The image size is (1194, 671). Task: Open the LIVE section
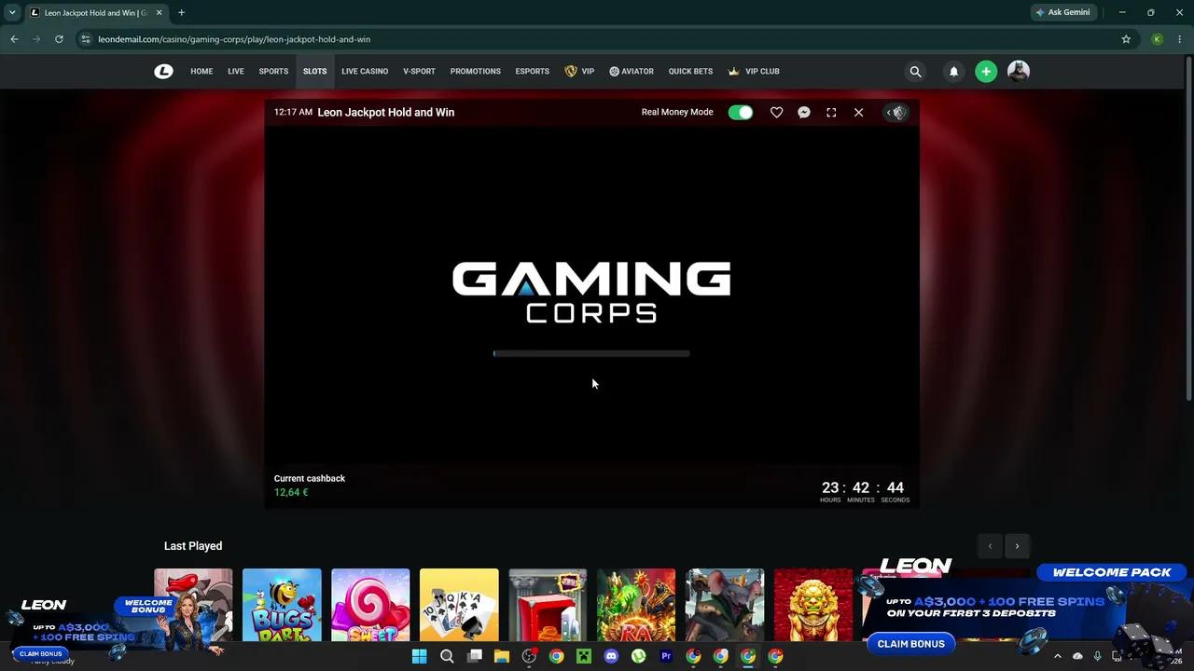pos(236,71)
